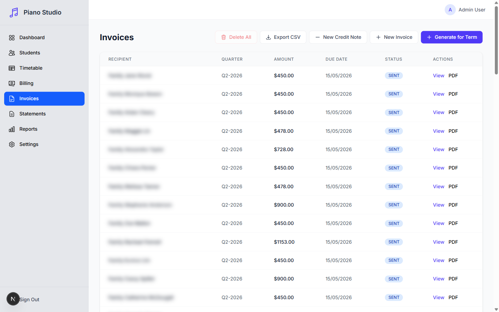
Task: Click the Piano Studio music note logo
Action: (14, 12)
